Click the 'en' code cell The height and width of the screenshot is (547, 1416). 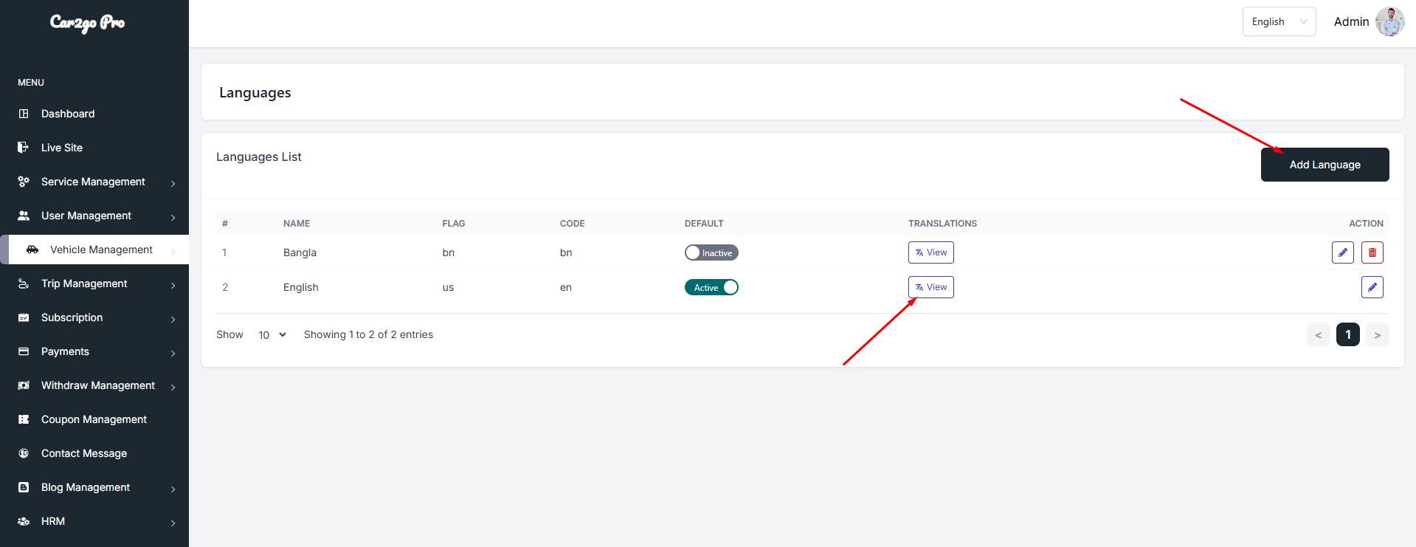tap(566, 287)
